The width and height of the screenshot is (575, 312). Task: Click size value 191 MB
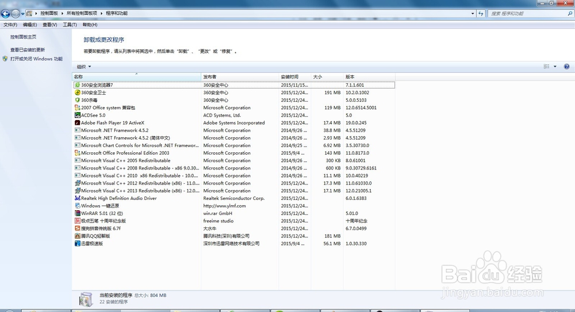click(x=332, y=93)
